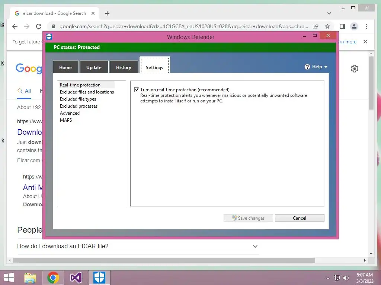Switch to Chrome on the taskbar
381x285 pixels.
(53, 278)
